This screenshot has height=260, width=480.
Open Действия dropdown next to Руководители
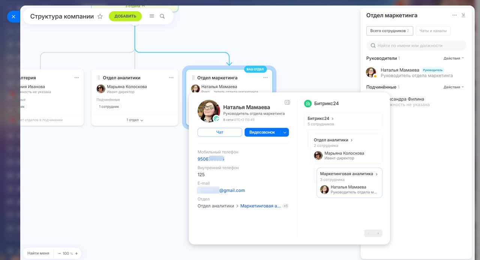pos(453,58)
